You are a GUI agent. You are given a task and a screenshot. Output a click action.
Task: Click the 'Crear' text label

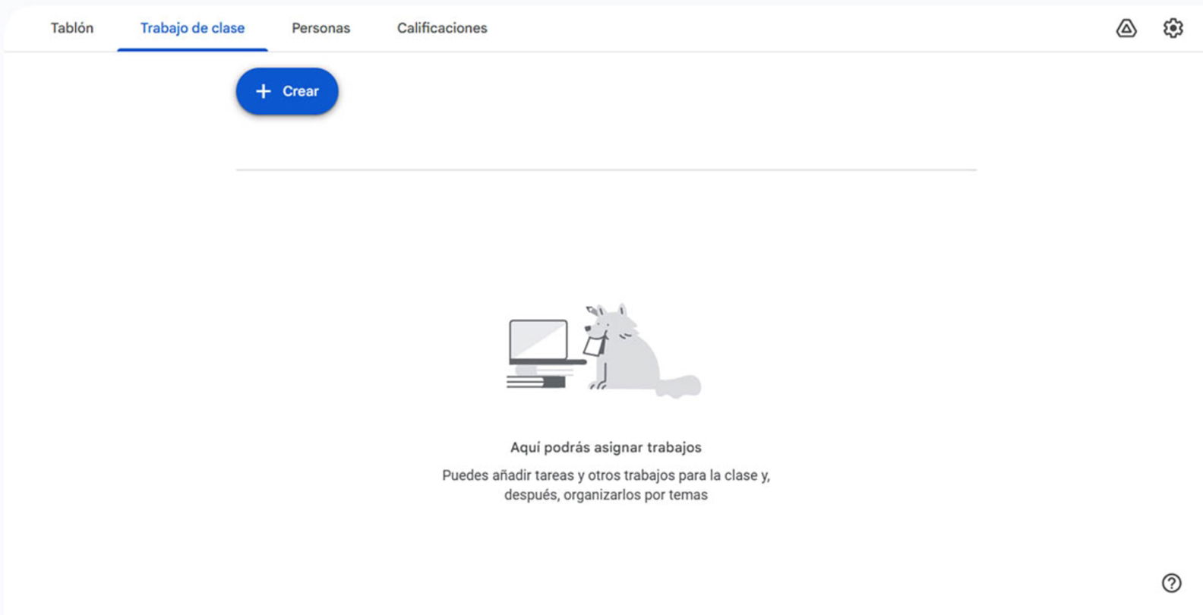[x=301, y=91]
